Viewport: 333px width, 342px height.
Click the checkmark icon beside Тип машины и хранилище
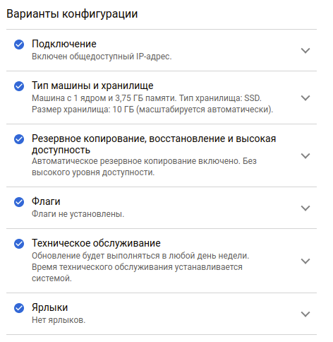pos(19,86)
